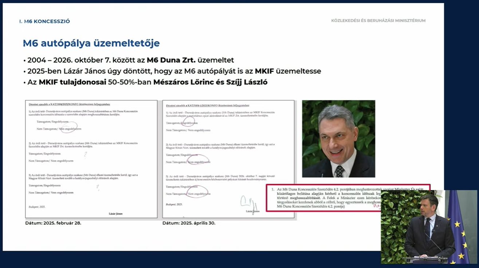The image size is (479, 268).
Task: Click circled "Nem engedélyezem" under item 1, February document
Action: point(70,129)
